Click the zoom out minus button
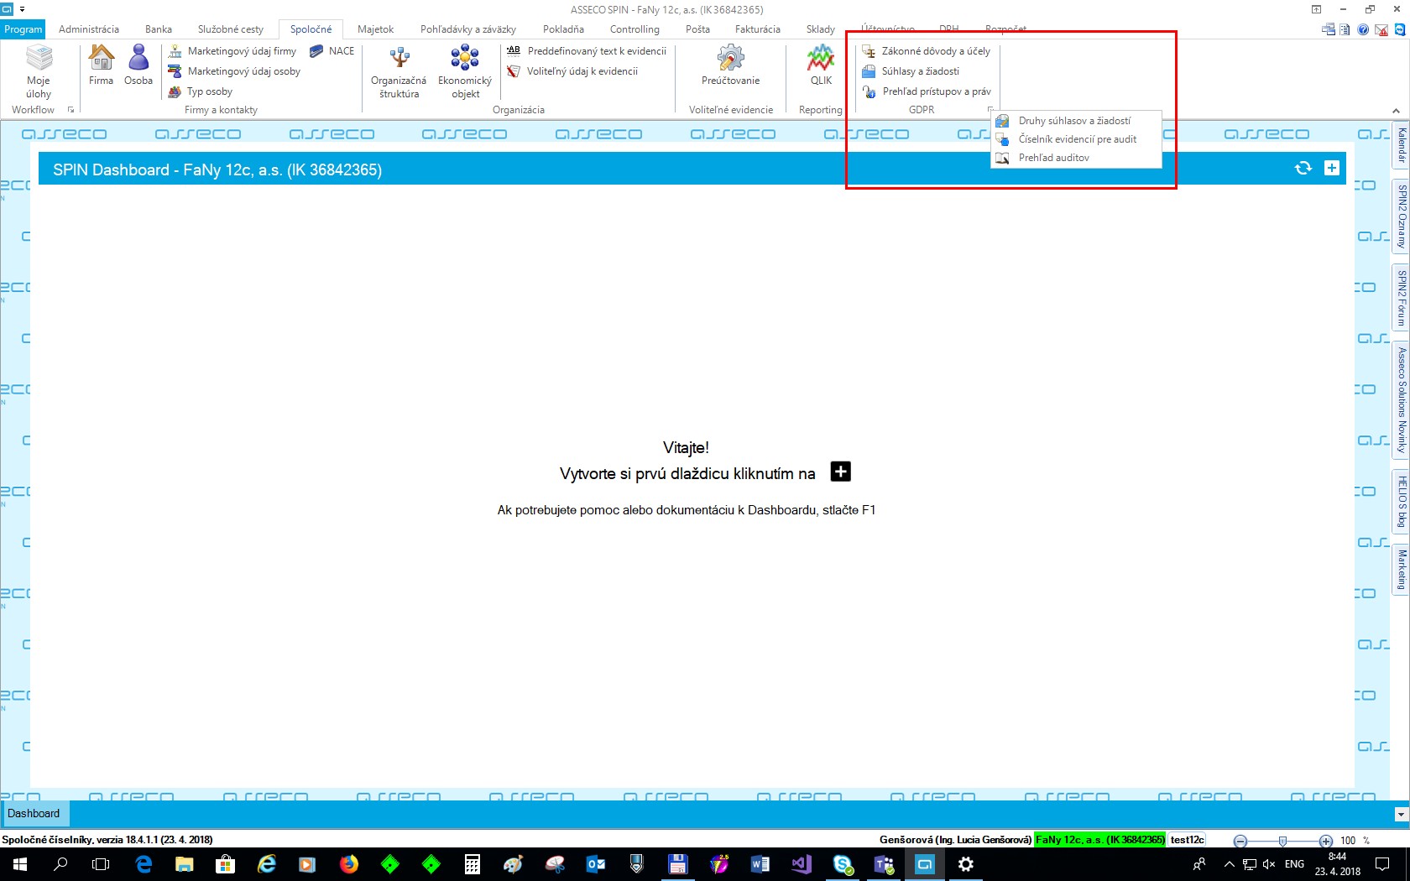1410x881 pixels. click(x=1240, y=841)
